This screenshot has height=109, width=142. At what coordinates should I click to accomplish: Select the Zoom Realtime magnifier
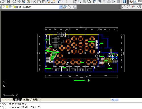click(x=80, y=1)
